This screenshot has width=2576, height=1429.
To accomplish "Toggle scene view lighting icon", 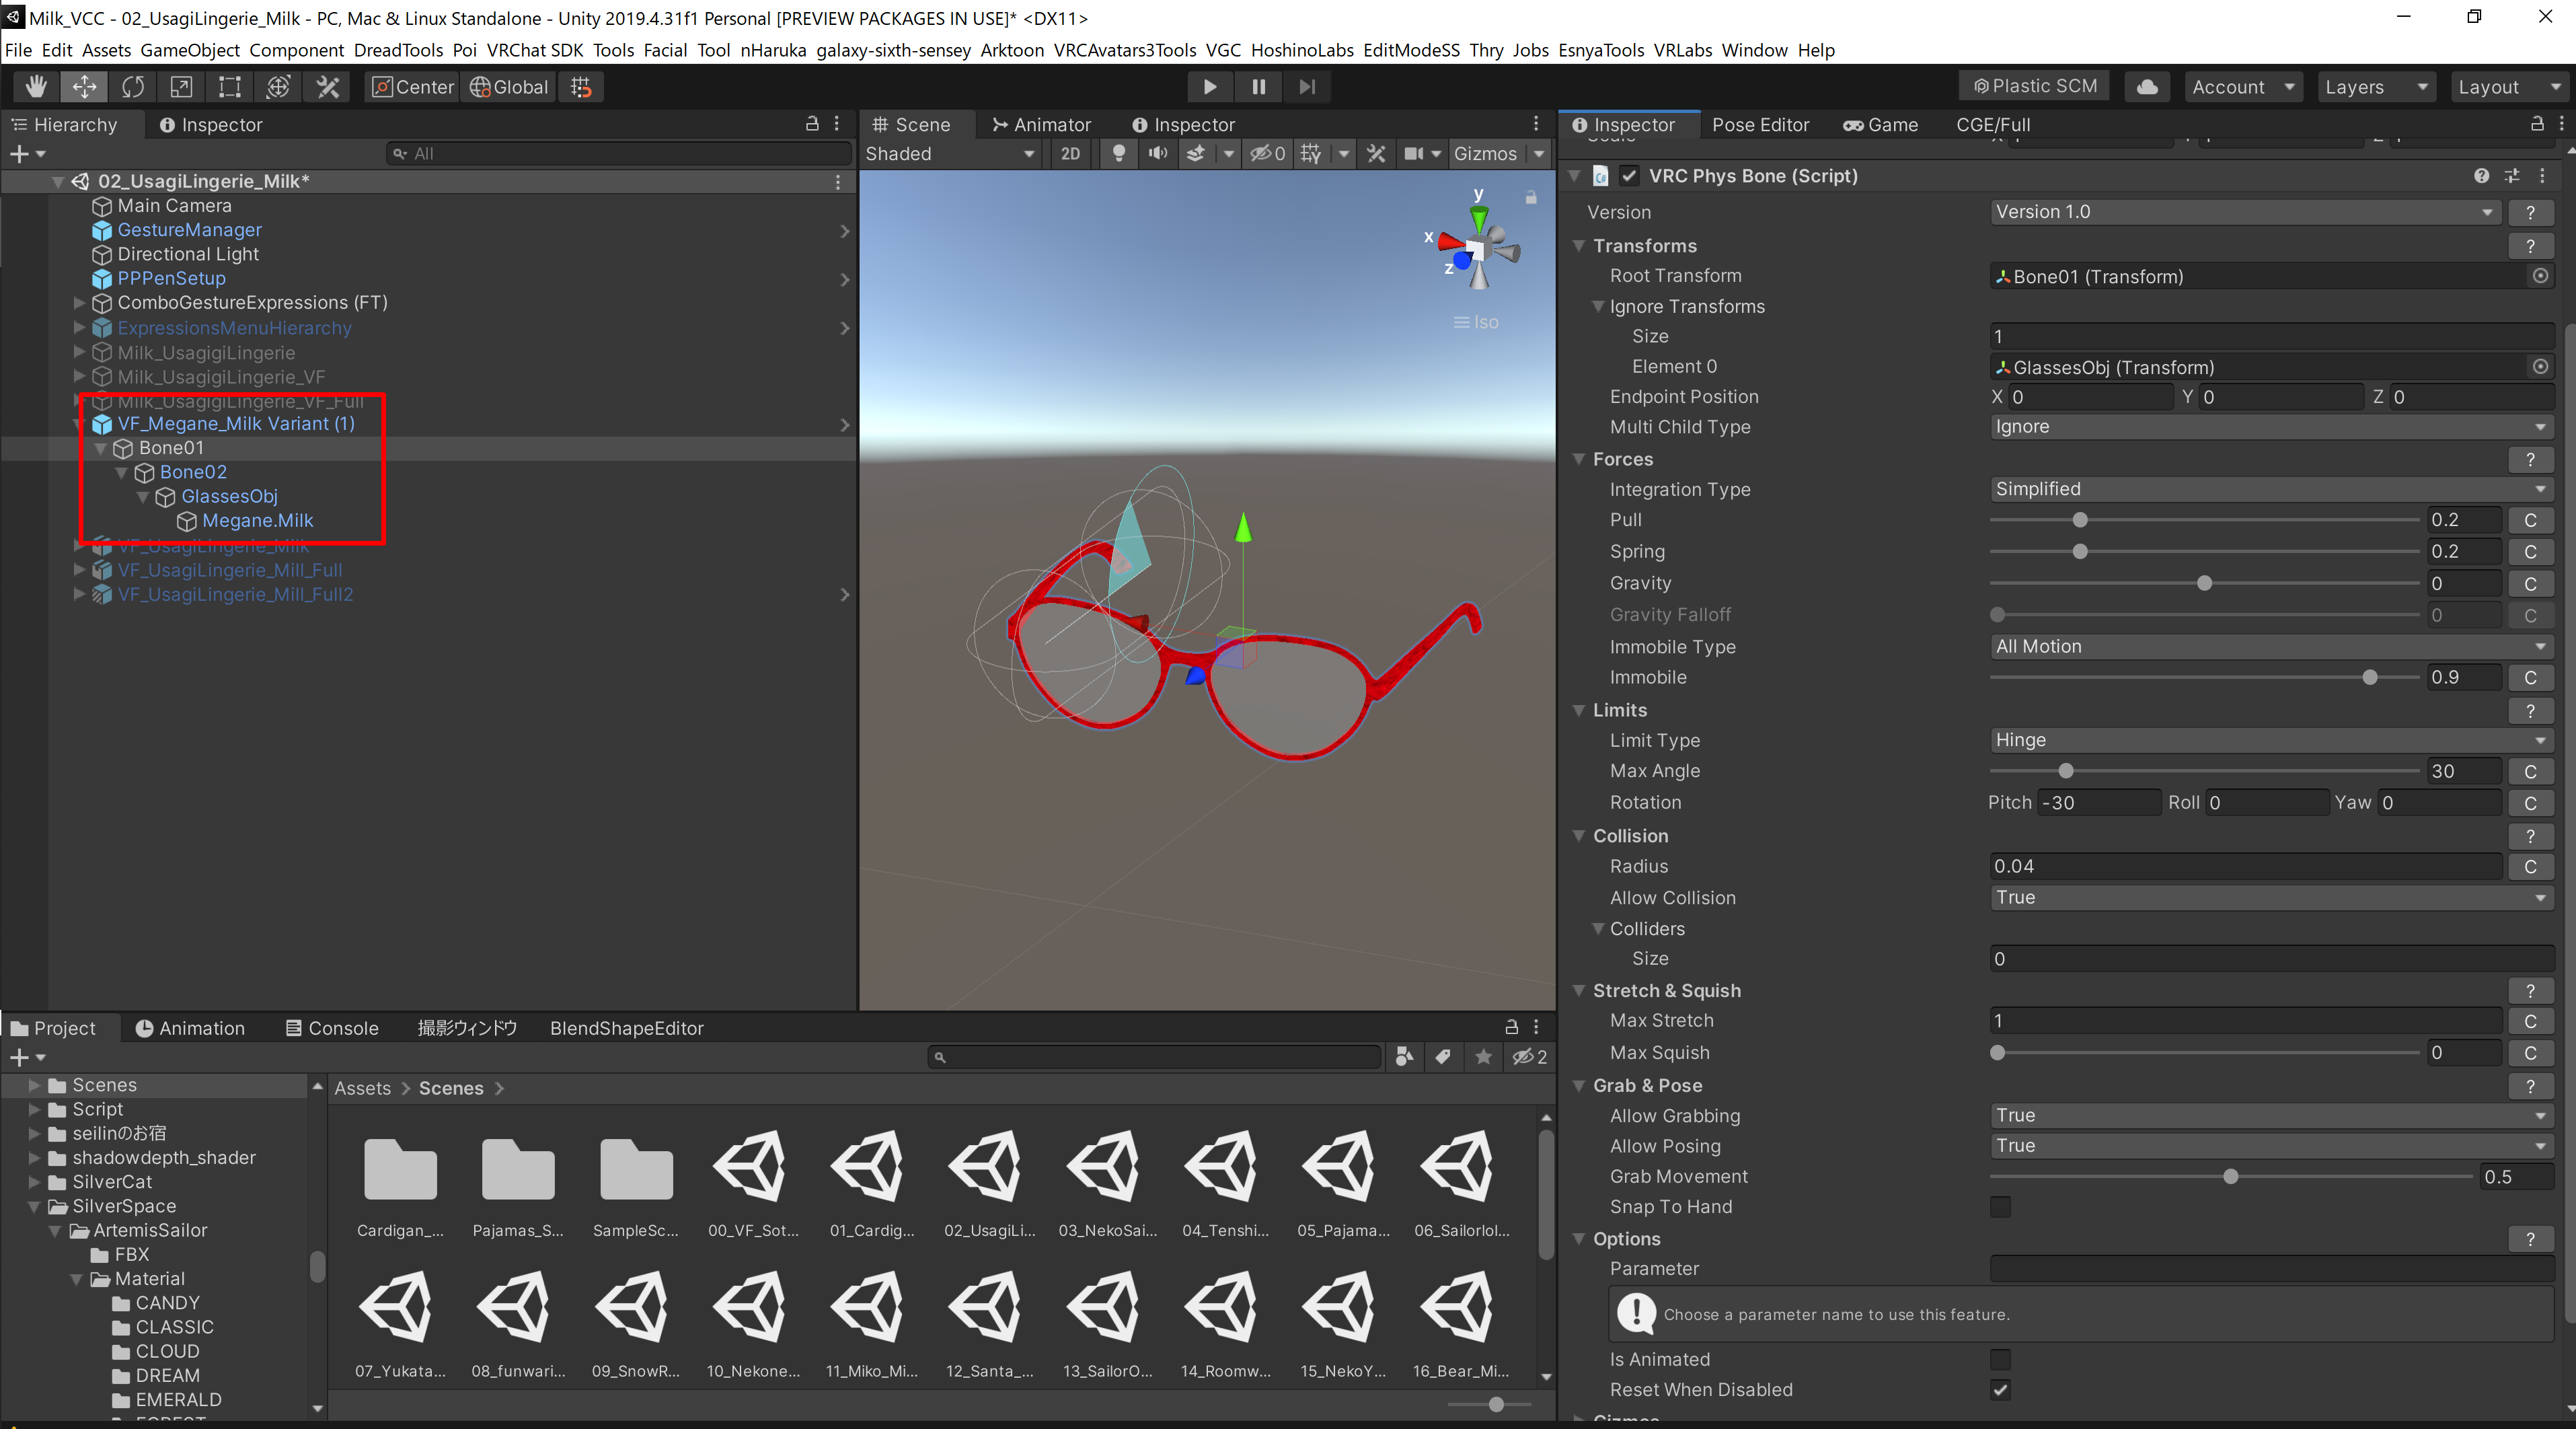I will (x=1118, y=153).
